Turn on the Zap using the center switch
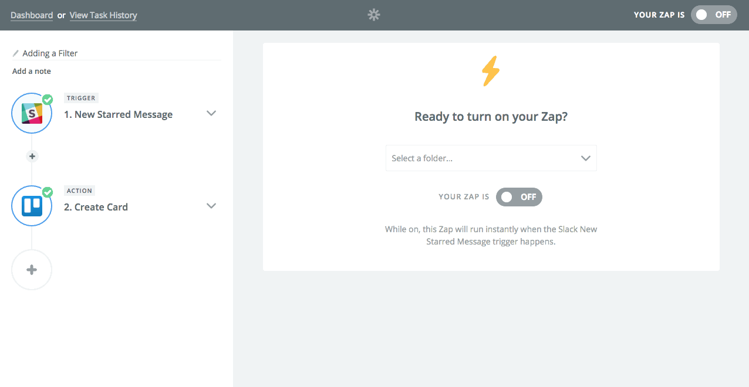749x387 pixels. 519,197
